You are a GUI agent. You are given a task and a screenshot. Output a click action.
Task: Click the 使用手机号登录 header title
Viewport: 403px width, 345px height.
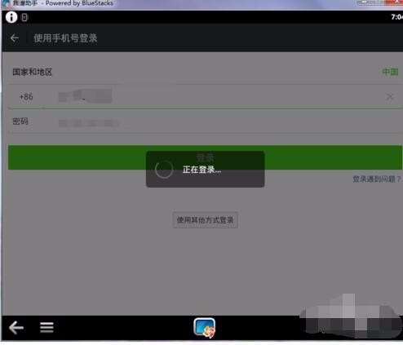(x=65, y=38)
